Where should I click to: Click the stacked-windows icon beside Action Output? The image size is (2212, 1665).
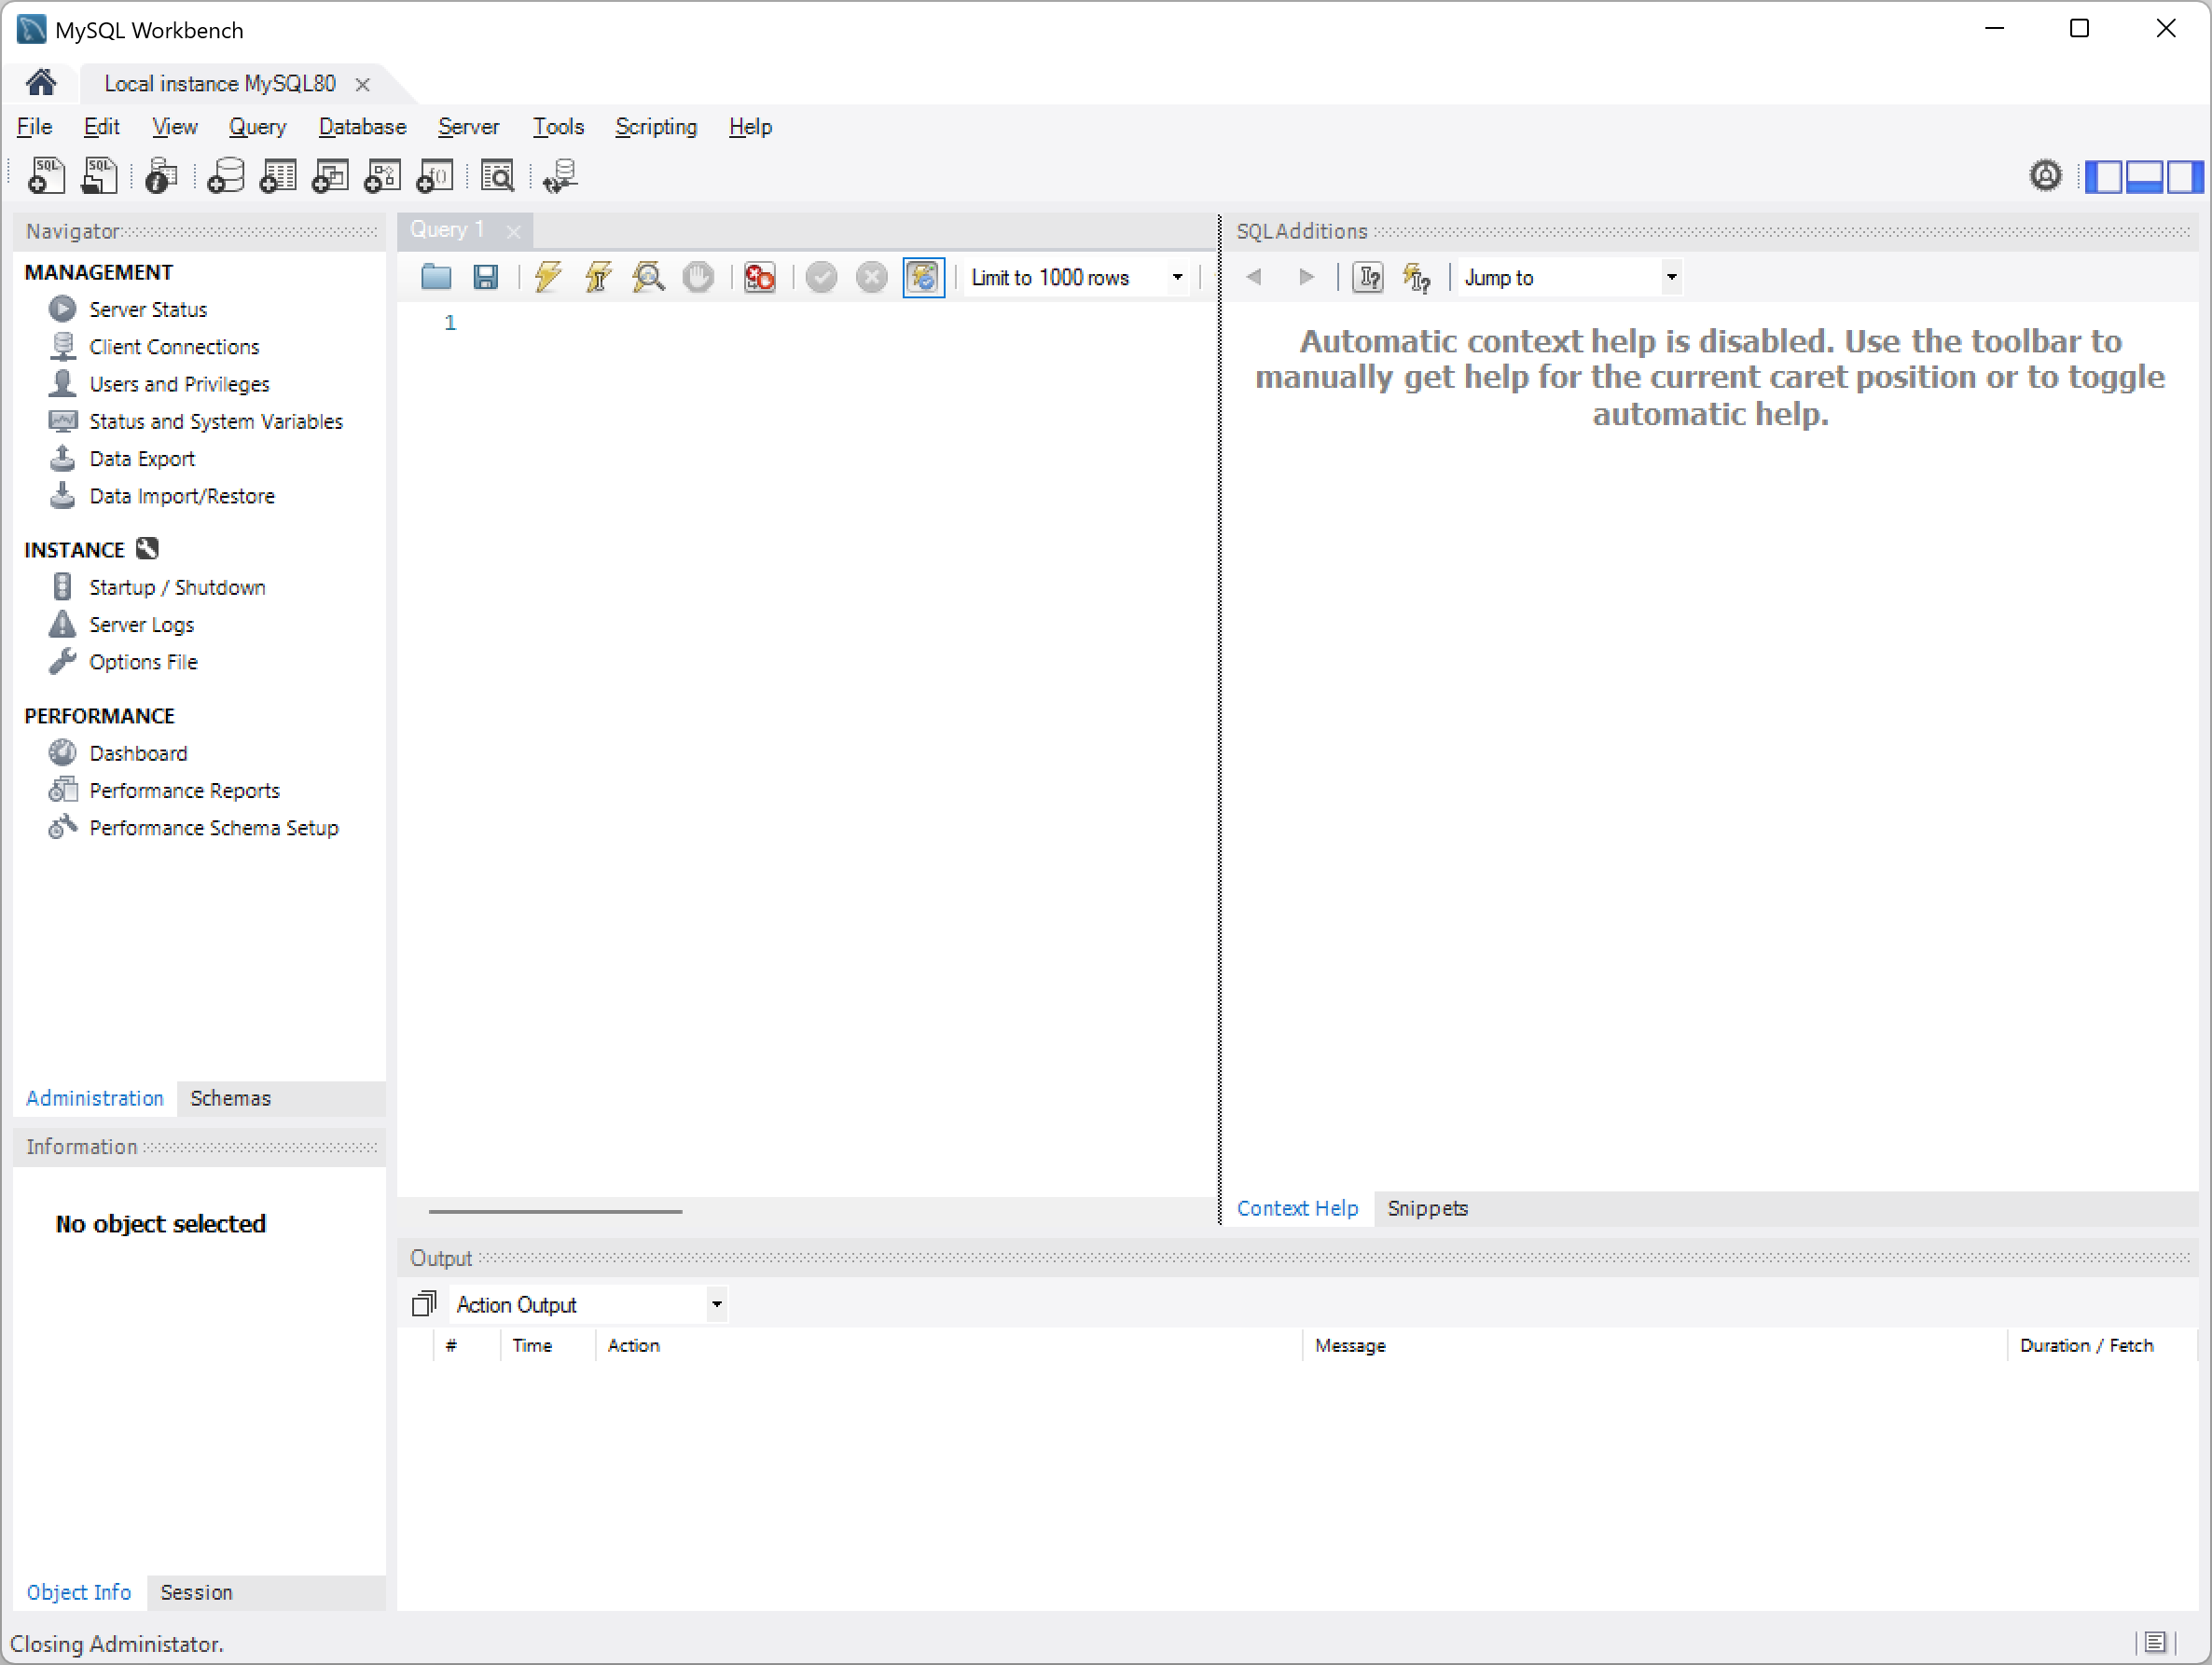click(x=424, y=1303)
